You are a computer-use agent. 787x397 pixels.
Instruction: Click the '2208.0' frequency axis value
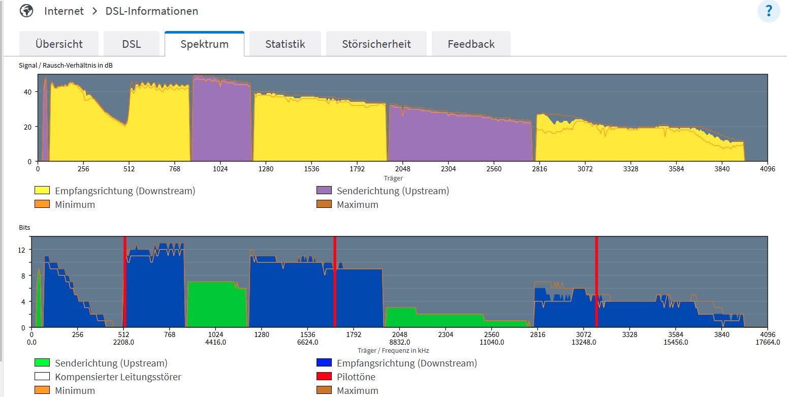coord(124,342)
